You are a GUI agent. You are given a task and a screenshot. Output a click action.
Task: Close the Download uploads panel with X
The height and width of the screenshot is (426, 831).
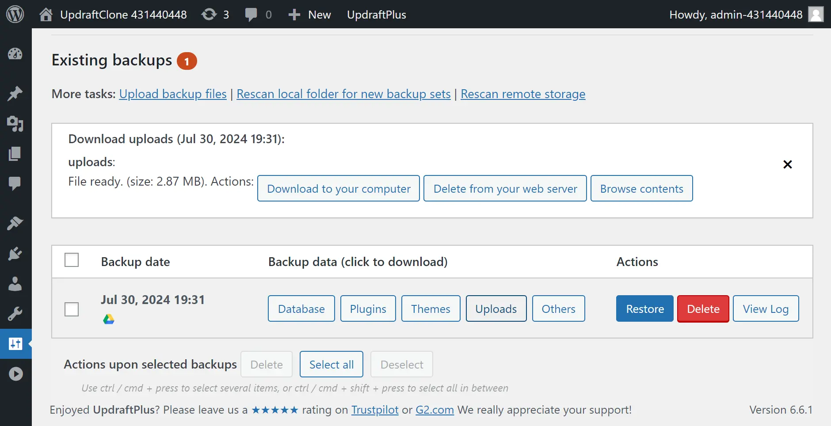coord(787,164)
